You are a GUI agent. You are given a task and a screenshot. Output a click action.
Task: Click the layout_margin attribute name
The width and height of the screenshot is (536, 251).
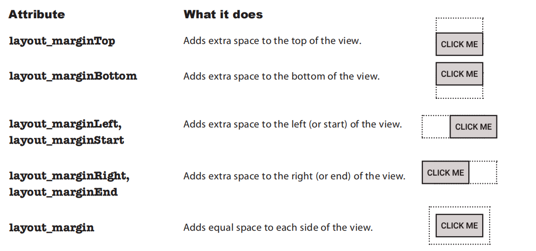pyautogui.click(x=51, y=228)
